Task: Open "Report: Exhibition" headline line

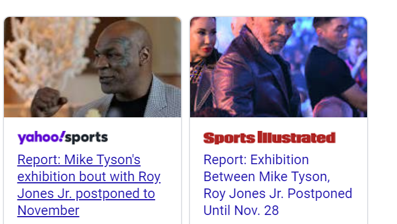Action: 256,160
